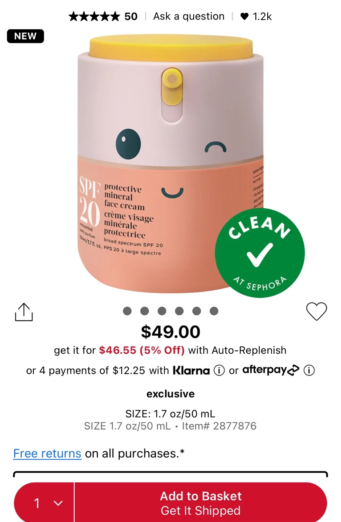Image resolution: width=341 pixels, height=522 pixels.
Task: Open Free returns link
Action: click(x=47, y=453)
